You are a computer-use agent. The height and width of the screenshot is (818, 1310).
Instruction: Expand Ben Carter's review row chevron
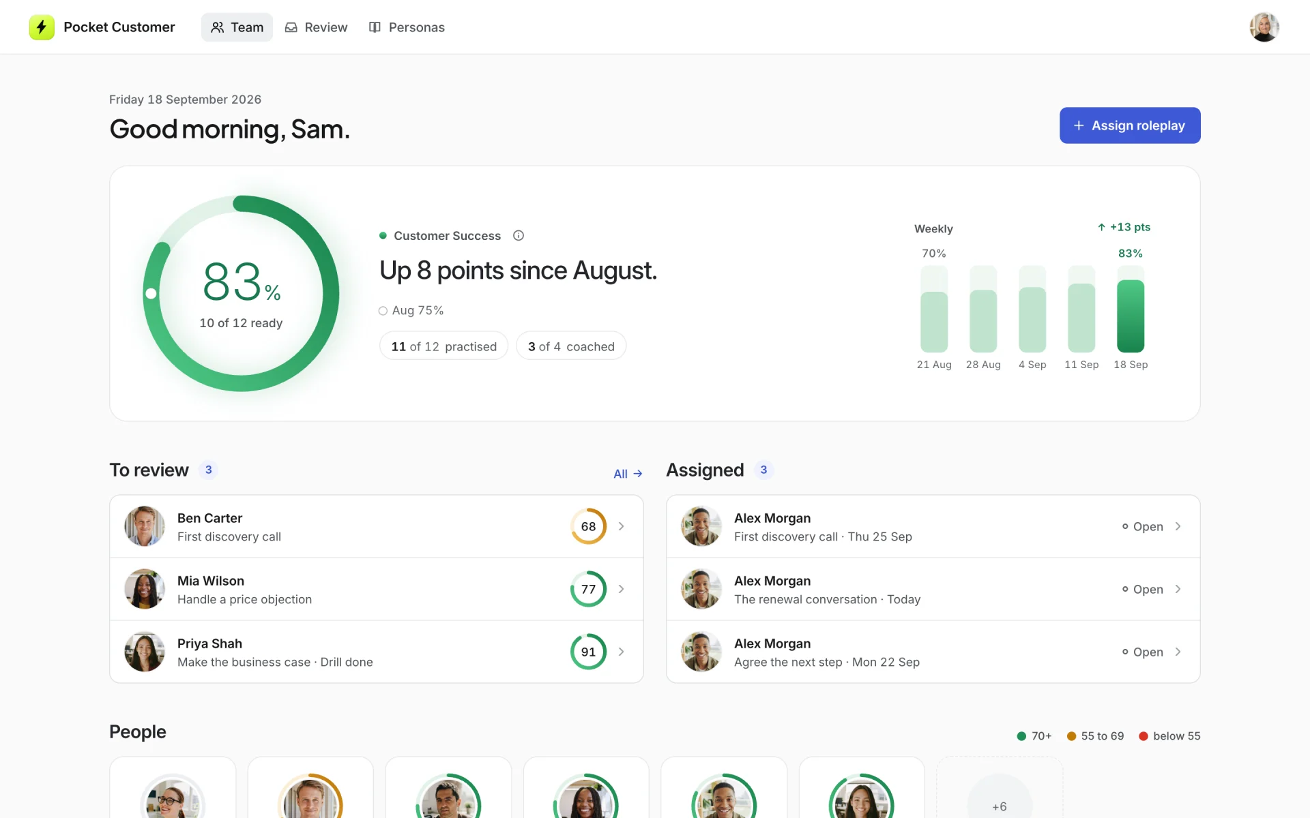coord(621,526)
